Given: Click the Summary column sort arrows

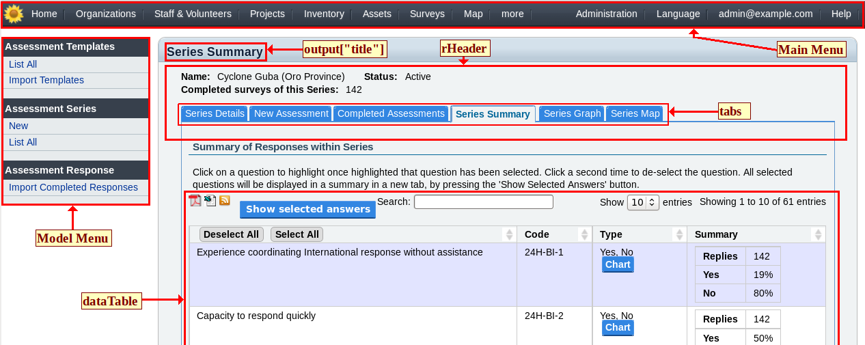Looking at the screenshot, I should coord(817,234).
